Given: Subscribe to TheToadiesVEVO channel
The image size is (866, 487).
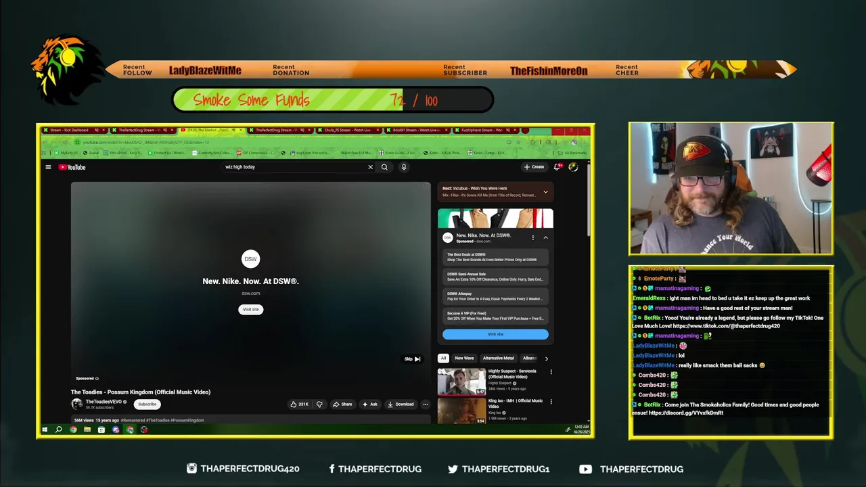Looking at the screenshot, I should click(147, 404).
